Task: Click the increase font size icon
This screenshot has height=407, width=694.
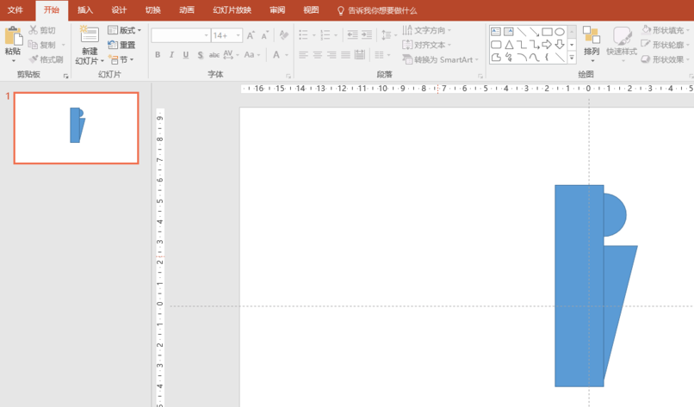Action: click(x=251, y=35)
